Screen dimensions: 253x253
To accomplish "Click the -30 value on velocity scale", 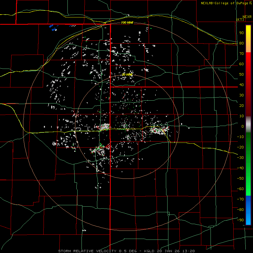I will click(x=240, y=158).
